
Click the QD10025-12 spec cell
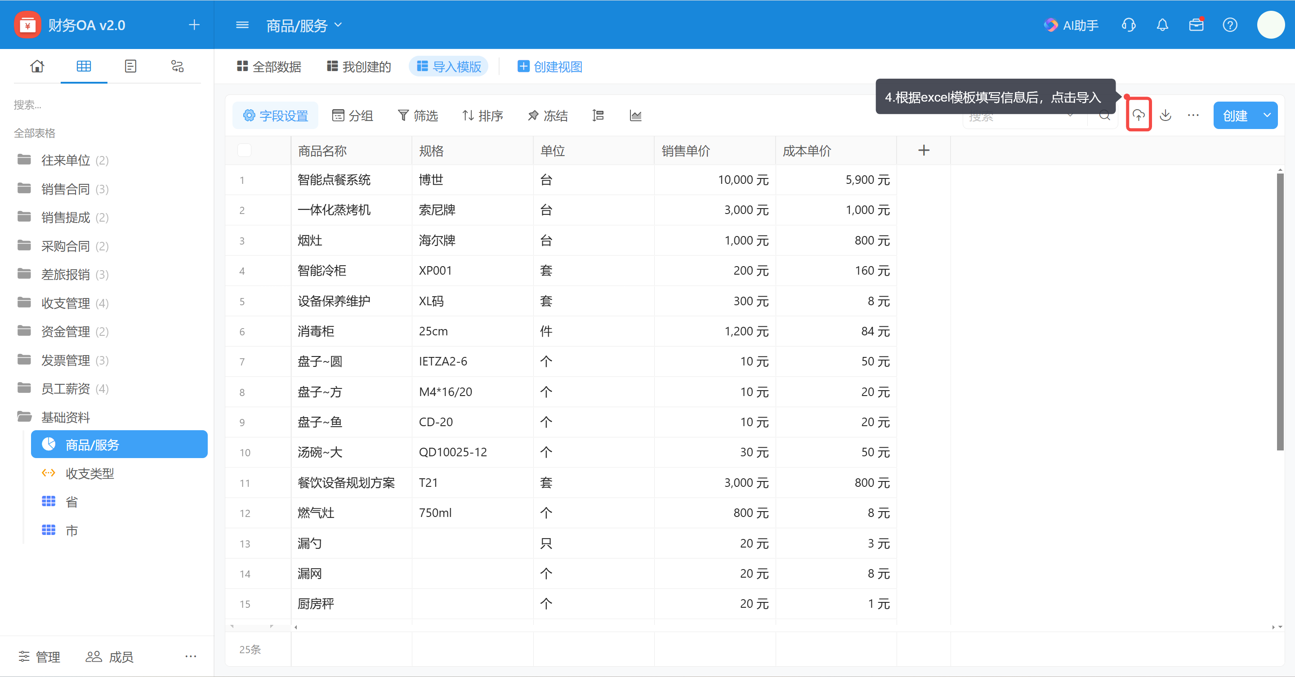(x=473, y=452)
